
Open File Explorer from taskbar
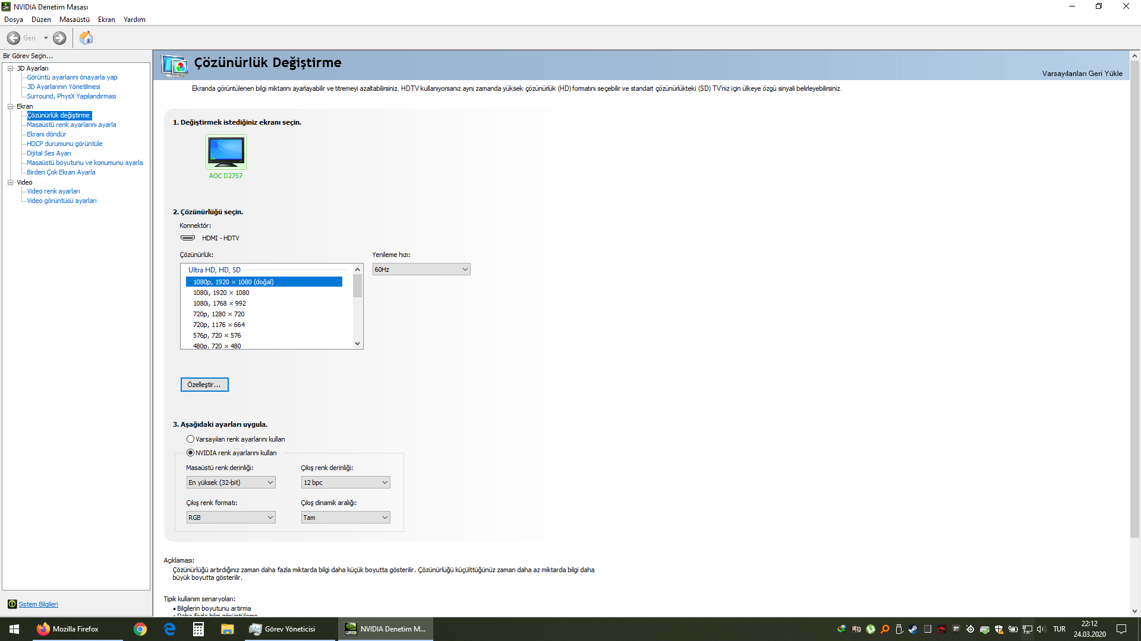pyautogui.click(x=227, y=629)
